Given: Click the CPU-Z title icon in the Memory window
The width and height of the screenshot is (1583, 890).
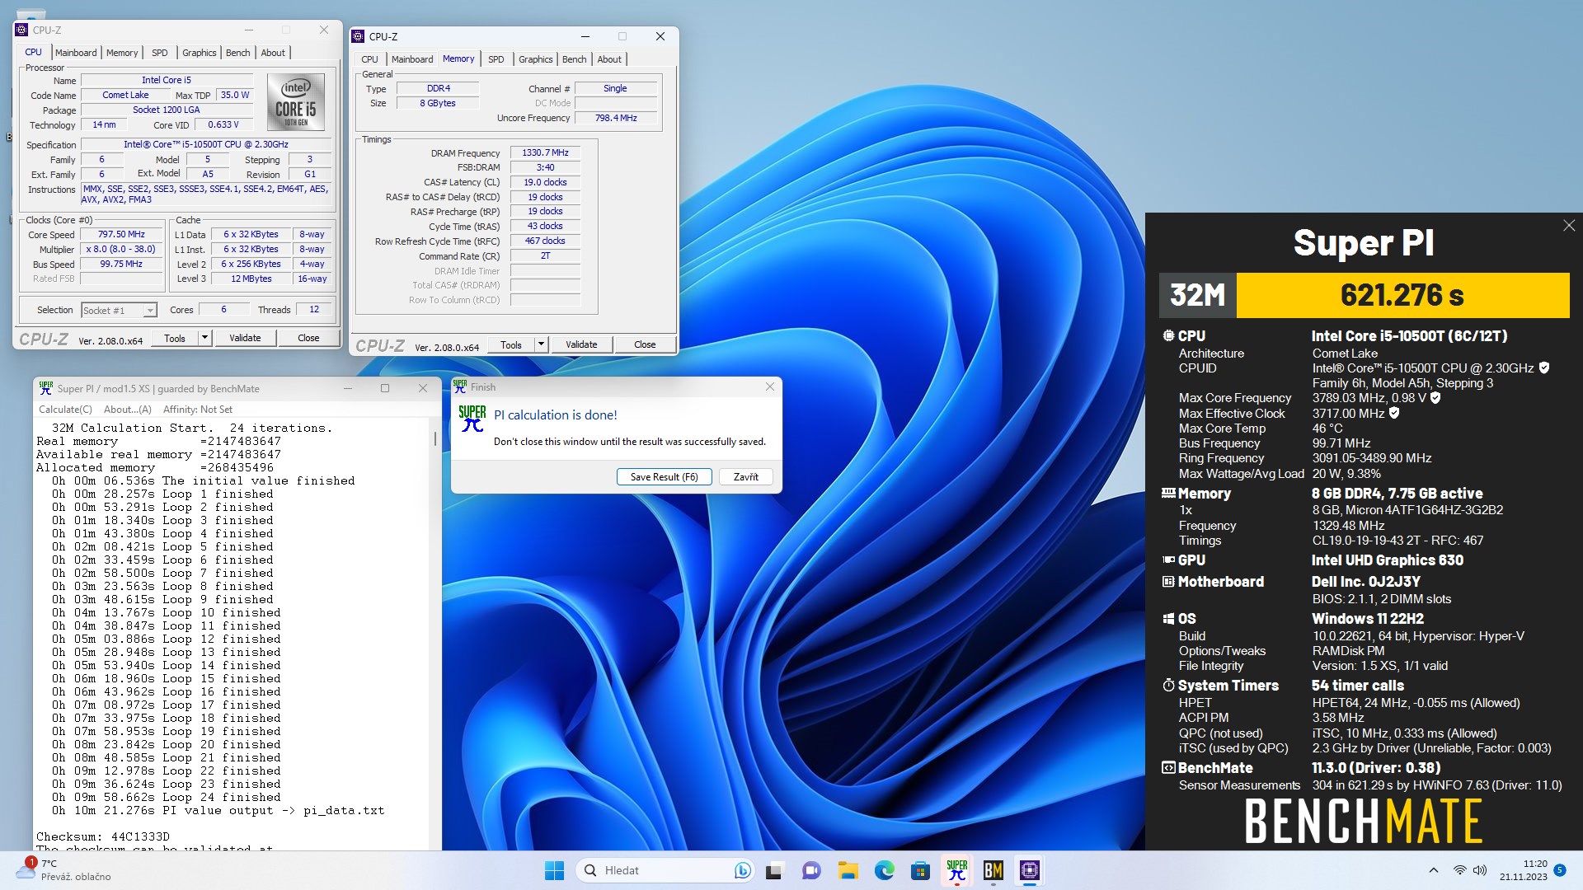Looking at the screenshot, I should coord(358,36).
